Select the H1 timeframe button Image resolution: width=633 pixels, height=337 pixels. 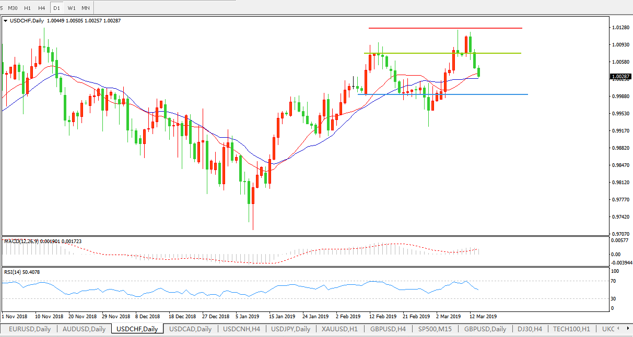click(x=28, y=8)
